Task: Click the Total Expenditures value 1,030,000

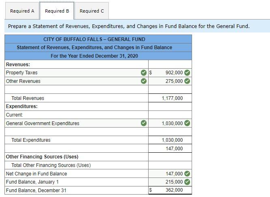Action: [x=172, y=140]
